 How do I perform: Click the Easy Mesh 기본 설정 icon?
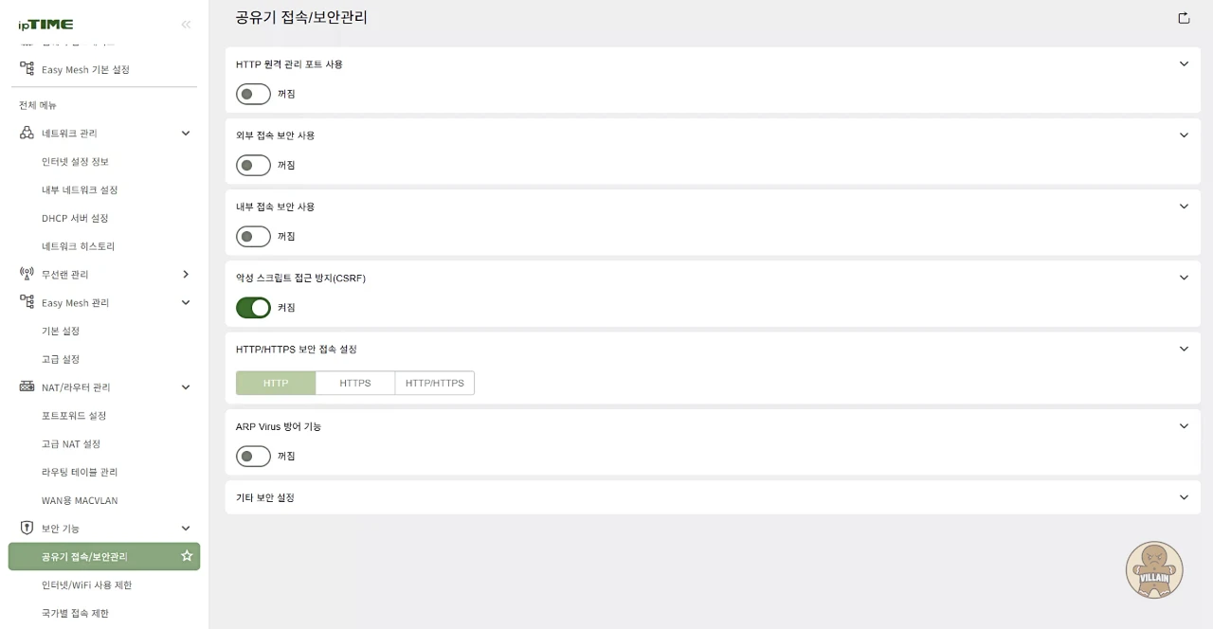pos(27,69)
